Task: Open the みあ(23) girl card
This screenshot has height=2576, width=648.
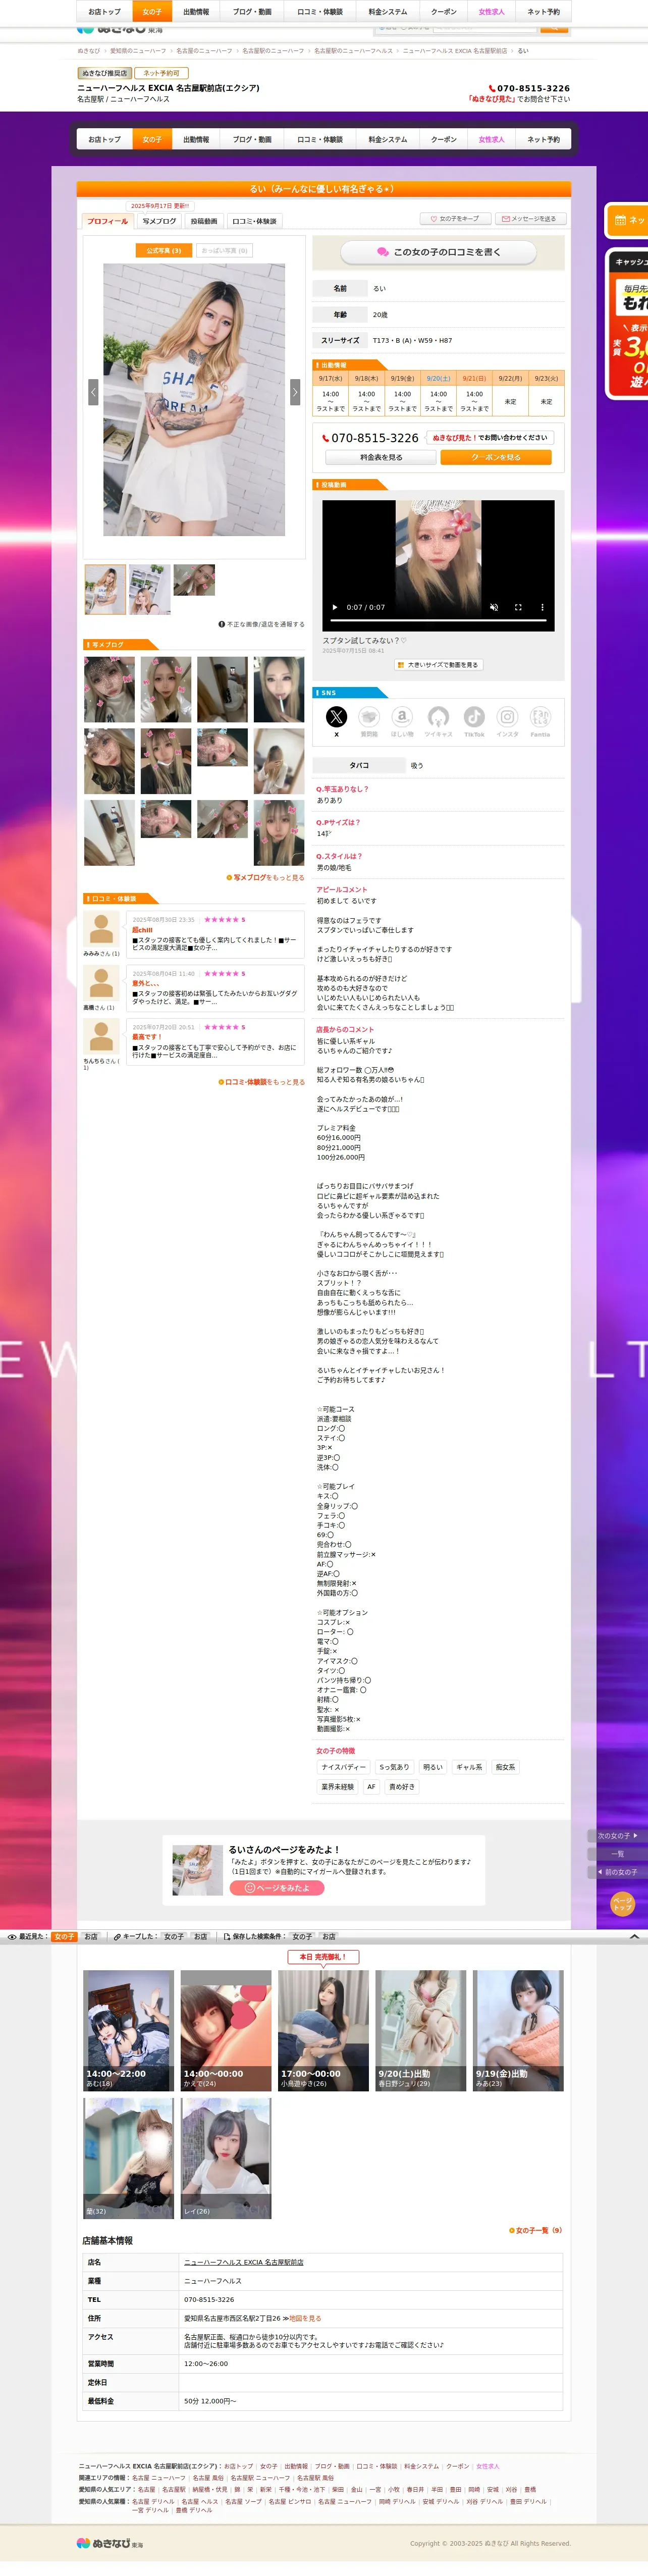Action: point(518,2031)
